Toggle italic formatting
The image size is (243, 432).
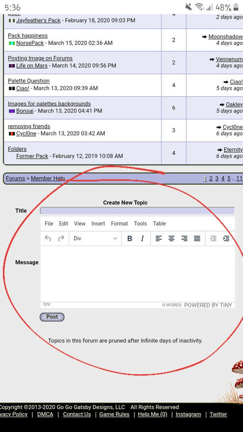point(143,239)
